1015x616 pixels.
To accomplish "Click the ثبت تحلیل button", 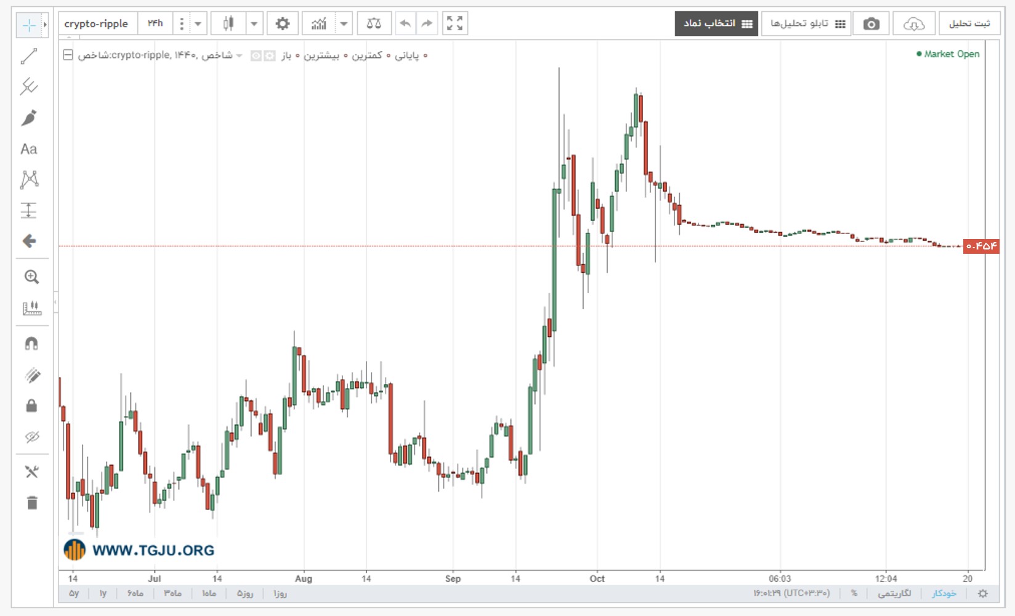I will tap(969, 24).
